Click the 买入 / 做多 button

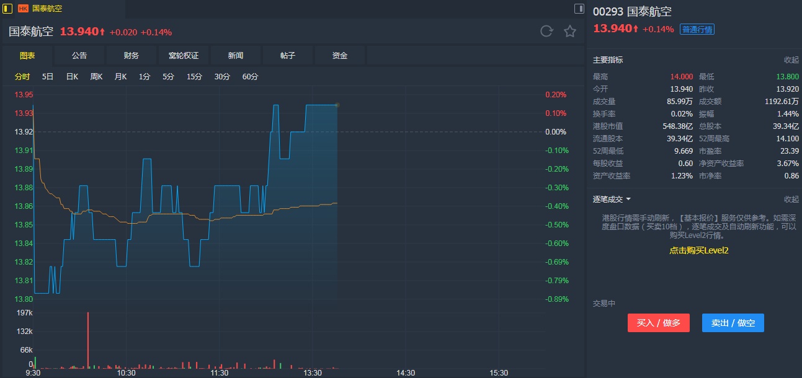tap(658, 323)
